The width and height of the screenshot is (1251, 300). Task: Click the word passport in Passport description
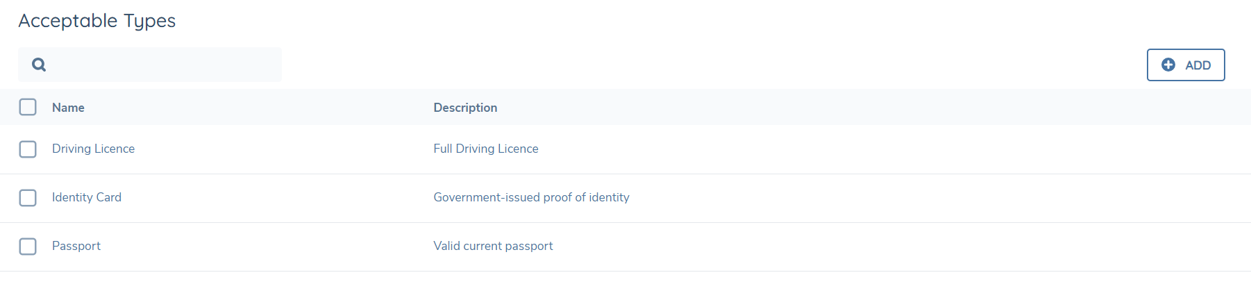(x=529, y=246)
